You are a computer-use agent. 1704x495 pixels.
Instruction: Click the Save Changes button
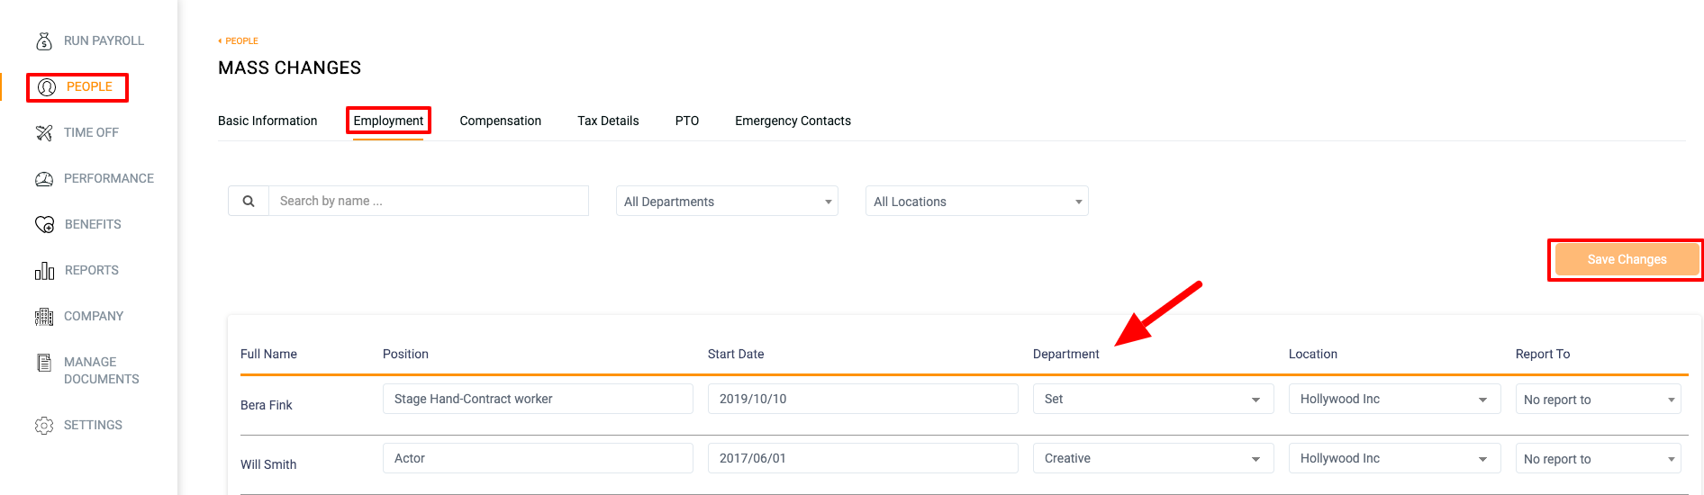click(1627, 259)
